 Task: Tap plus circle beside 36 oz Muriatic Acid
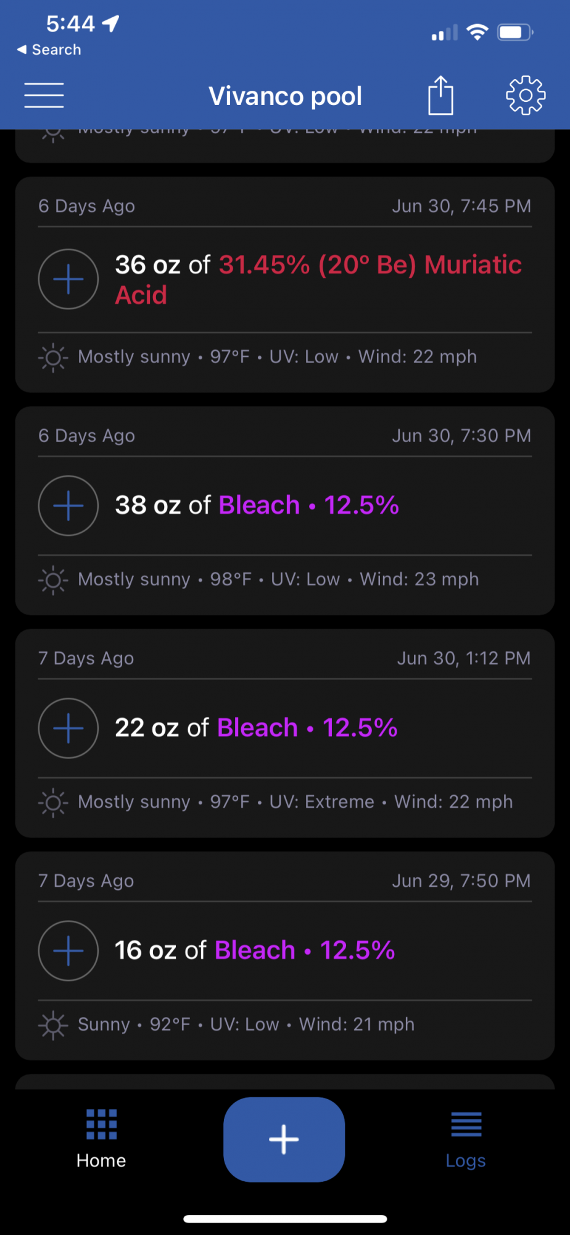[68, 279]
